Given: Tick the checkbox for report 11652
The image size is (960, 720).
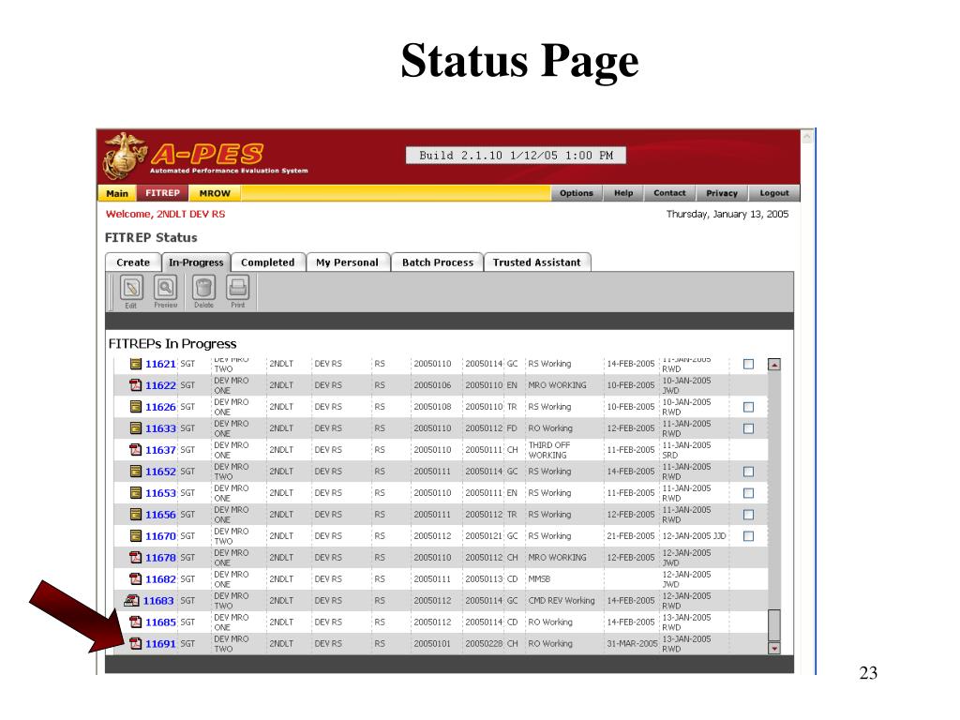Looking at the screenshot, I should 748,472.
